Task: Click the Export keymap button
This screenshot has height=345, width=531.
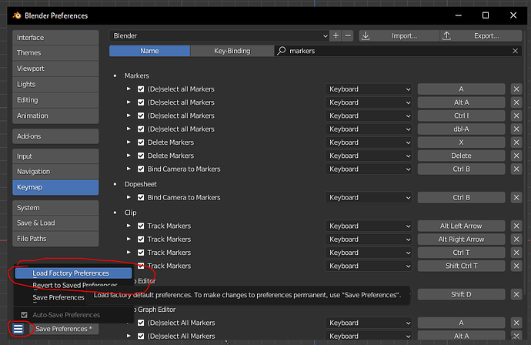Action: point(481,36)
